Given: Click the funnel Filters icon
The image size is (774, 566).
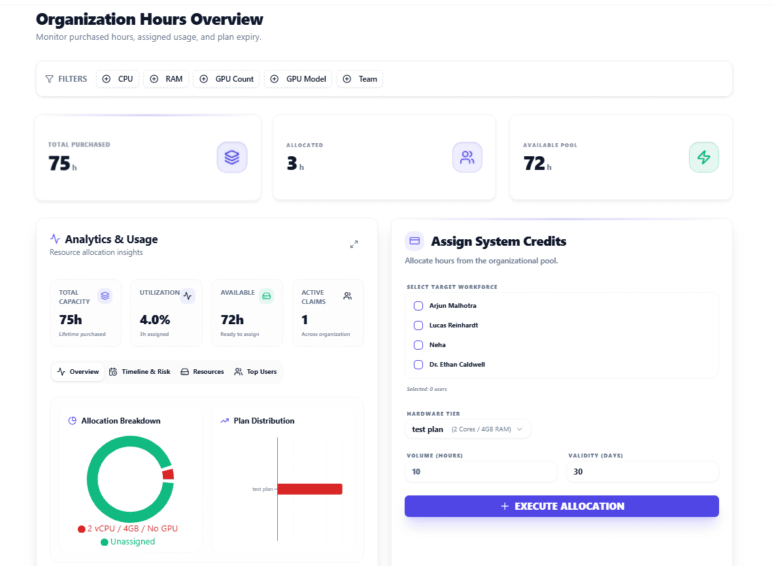Looking at the screenshot, I should (x=50, y=79).
